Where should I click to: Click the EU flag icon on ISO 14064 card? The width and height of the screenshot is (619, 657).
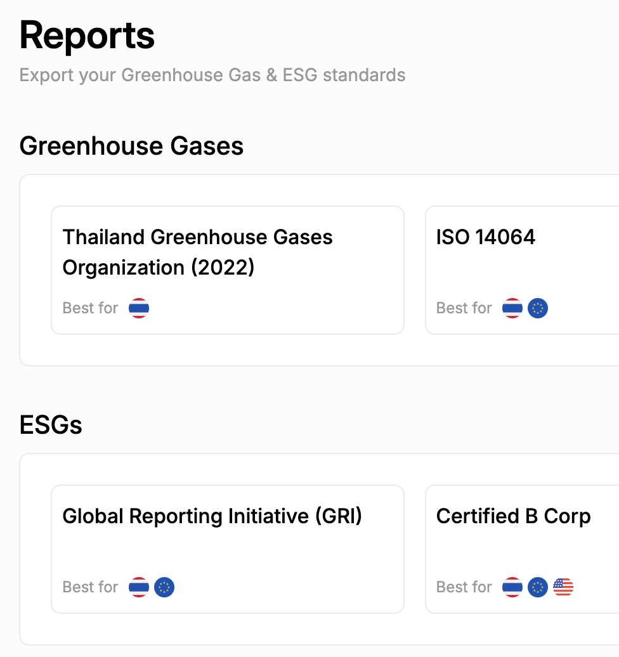(x=537, y=308)
